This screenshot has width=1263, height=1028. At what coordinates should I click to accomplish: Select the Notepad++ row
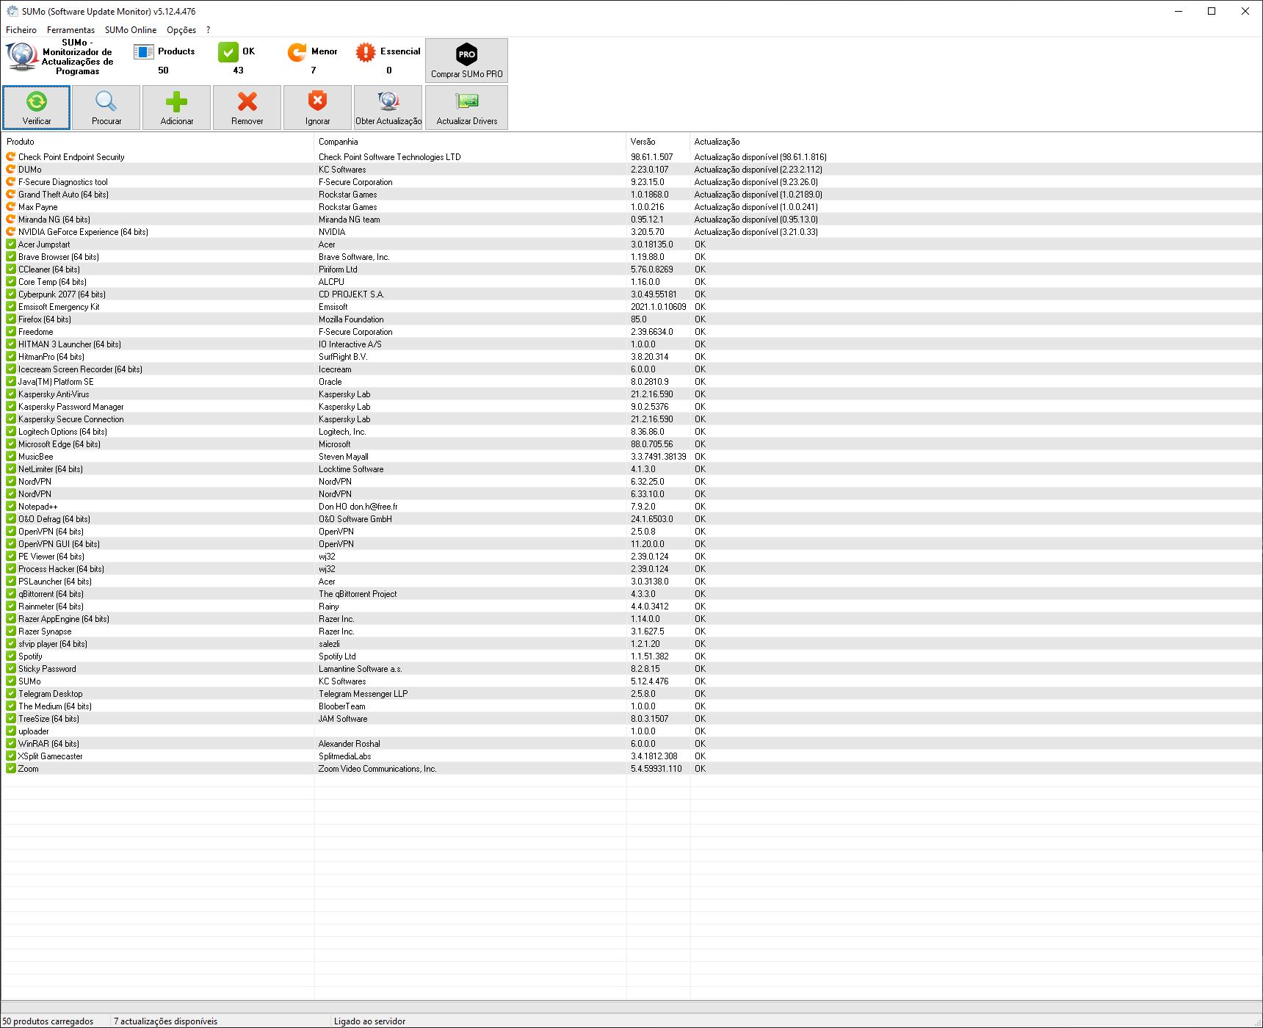tap(631, 507)
